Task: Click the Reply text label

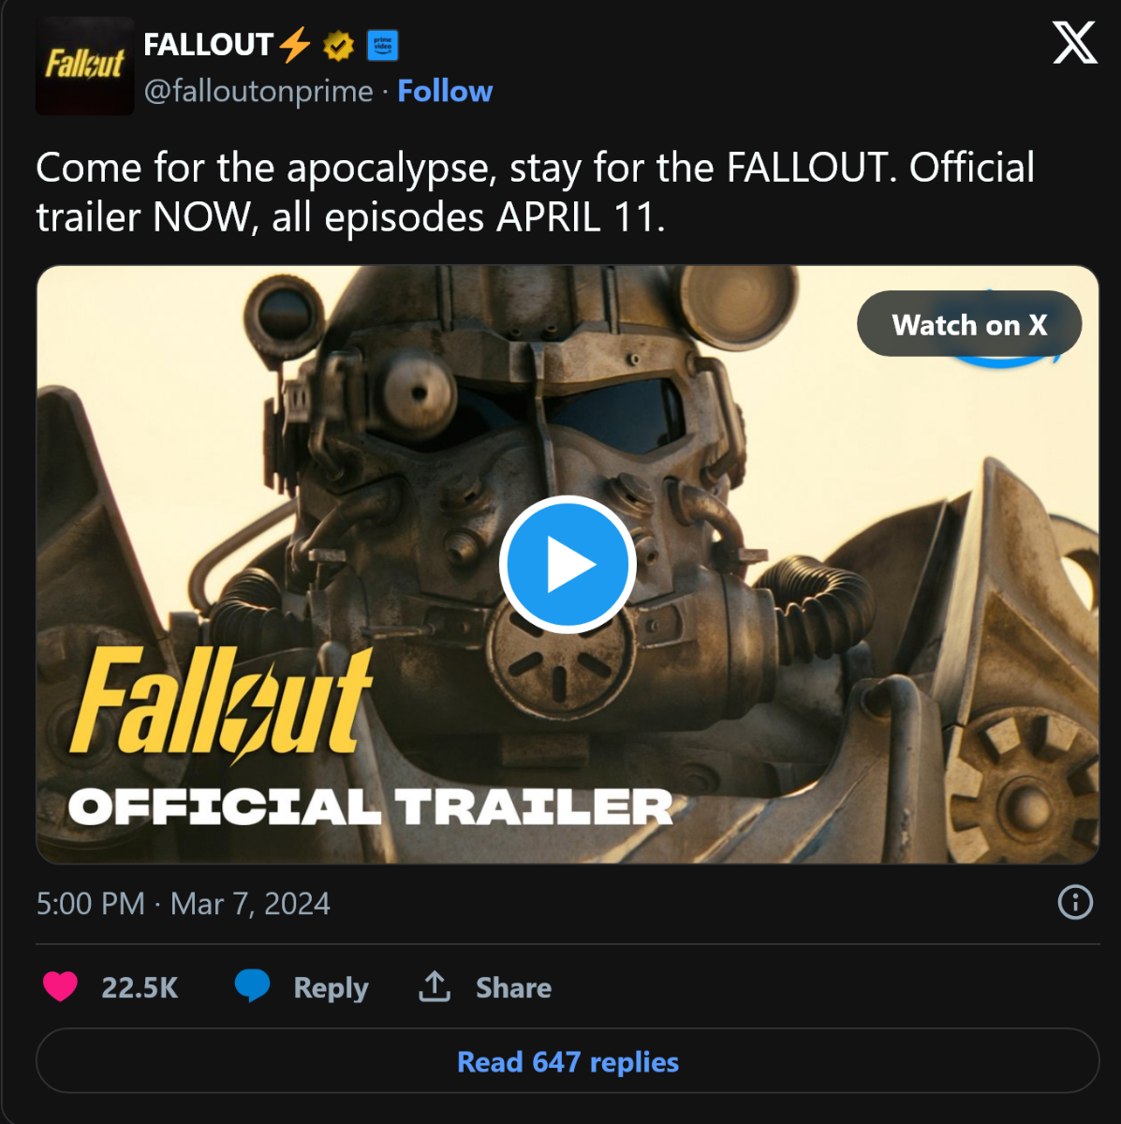Action: point(331,987)
